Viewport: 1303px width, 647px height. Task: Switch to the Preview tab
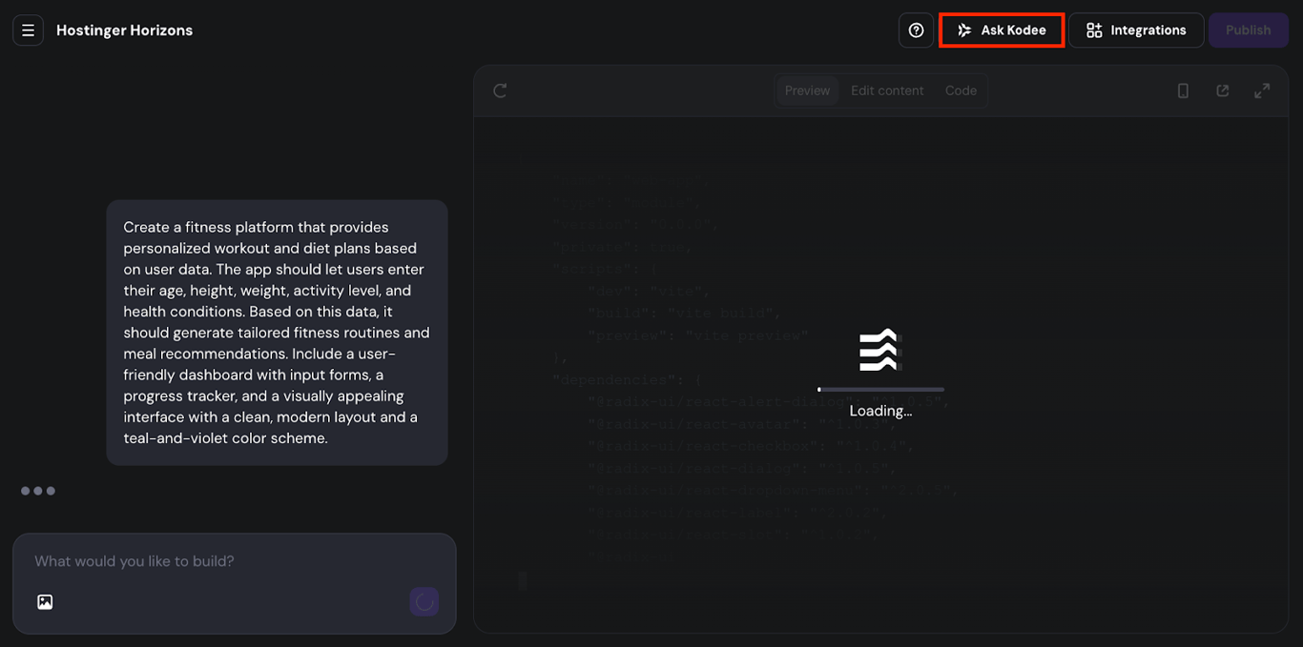806,90
